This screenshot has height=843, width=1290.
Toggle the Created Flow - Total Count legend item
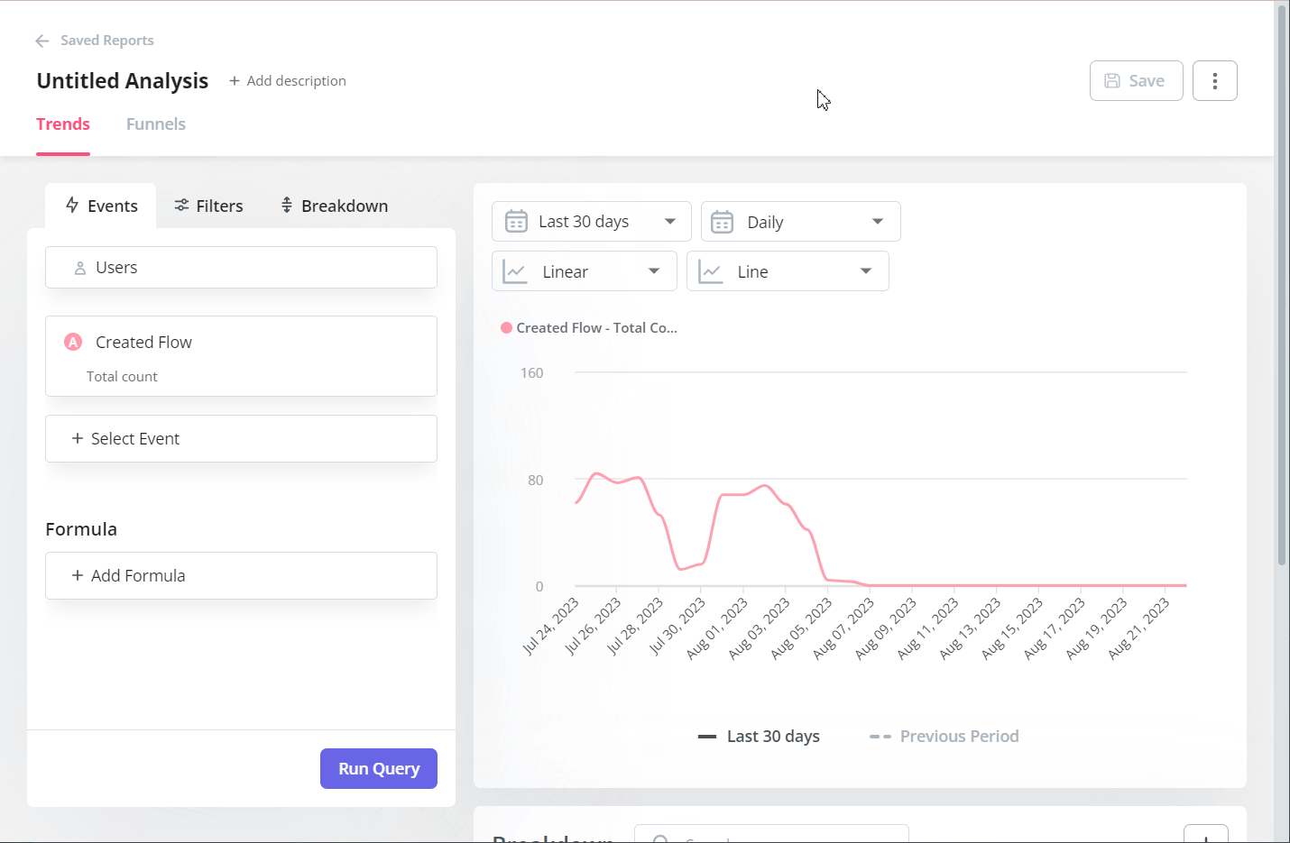[587, 327]
